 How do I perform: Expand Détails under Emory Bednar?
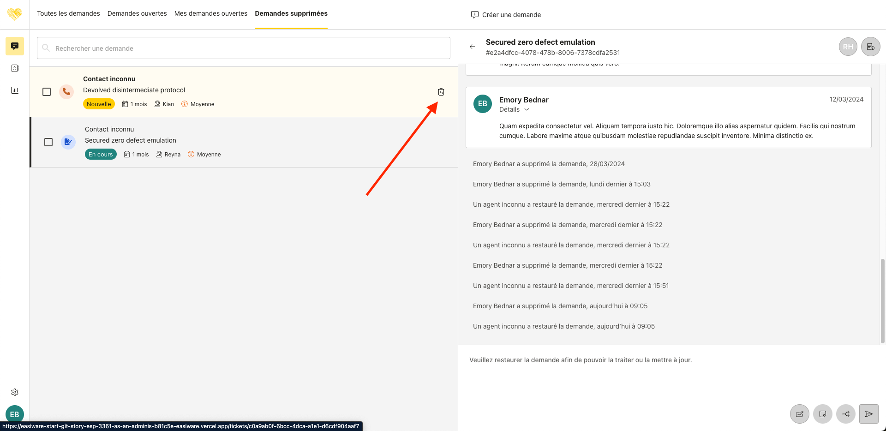coord(514,109)
